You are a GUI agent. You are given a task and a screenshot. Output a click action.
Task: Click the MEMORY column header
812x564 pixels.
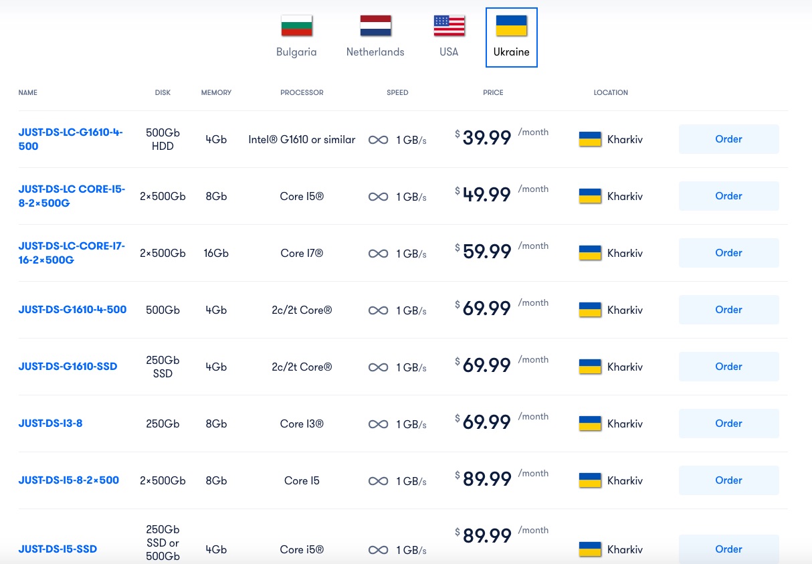coord(216,92)
